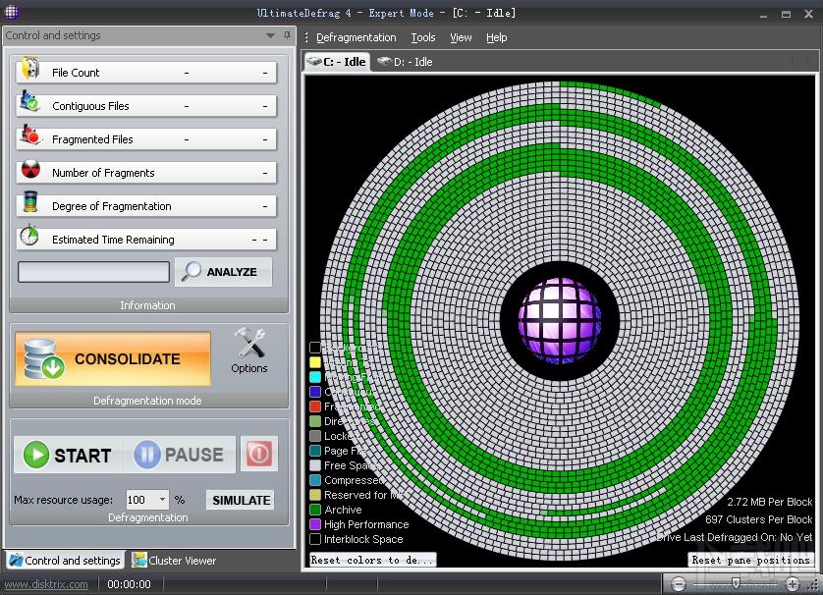Click the Information section header

click(148, 304)
